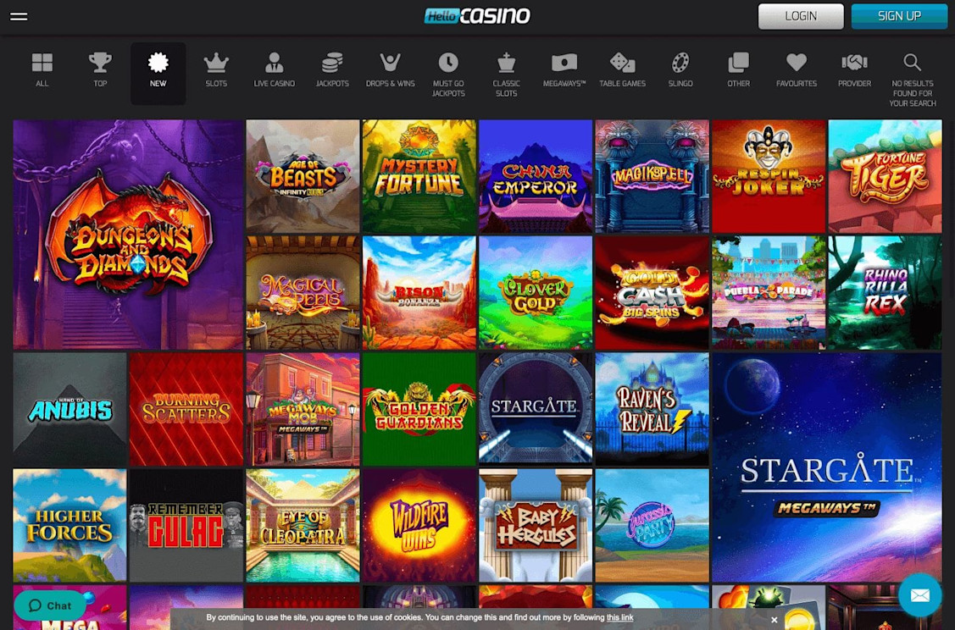The width and height of the screenshot is (955, 630).
Task: Open the Jackpots coin stack category
Action: [332, 62]
